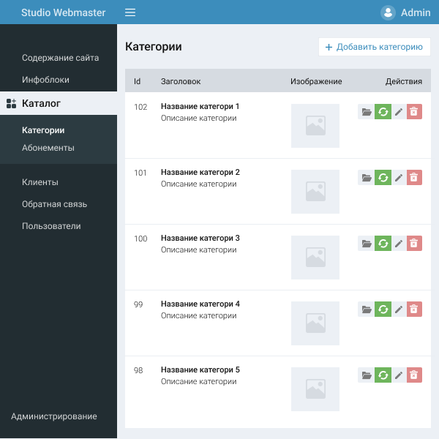439x439 pixels.
Task: Edit Название категори 4 with pencil icon
Action: pos(399,309)
